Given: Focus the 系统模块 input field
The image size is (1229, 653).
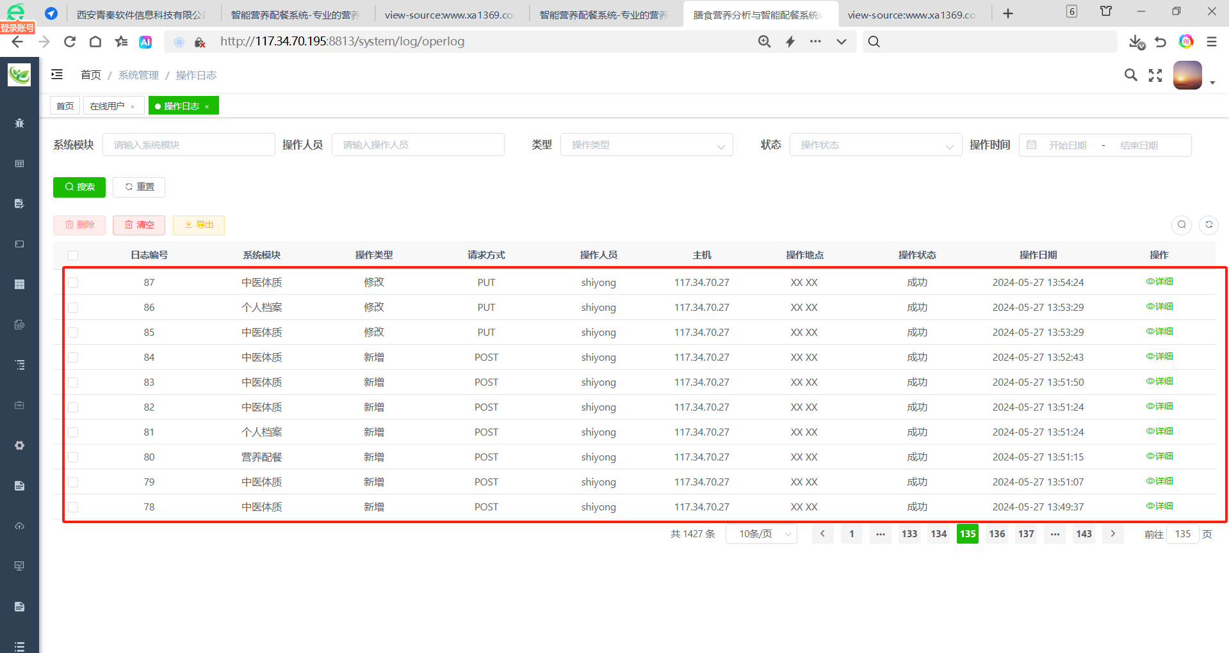Looking at the screenshot, I should 189,145.
